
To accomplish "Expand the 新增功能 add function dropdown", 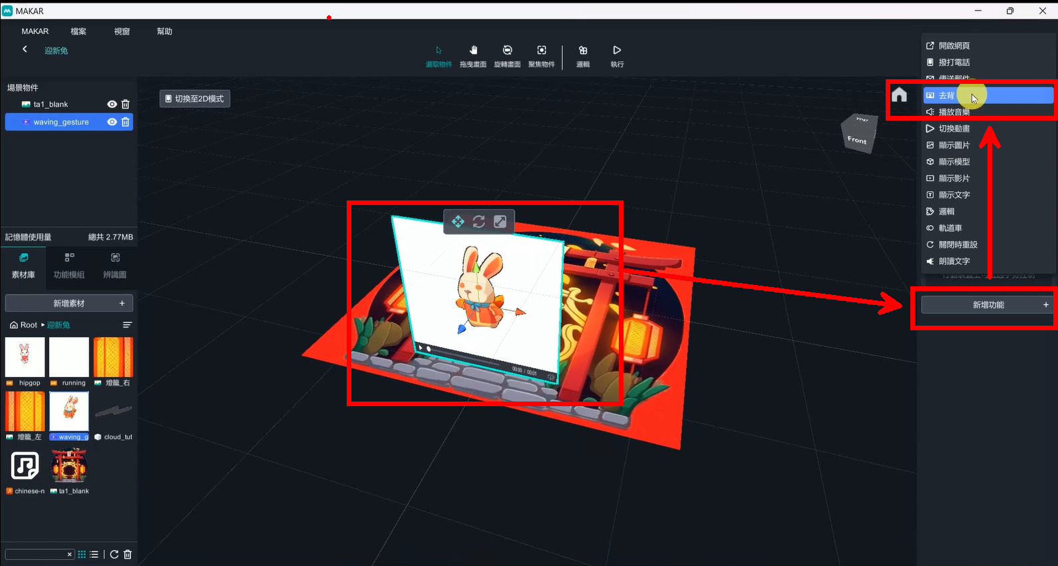I will [x=988, y=305].
